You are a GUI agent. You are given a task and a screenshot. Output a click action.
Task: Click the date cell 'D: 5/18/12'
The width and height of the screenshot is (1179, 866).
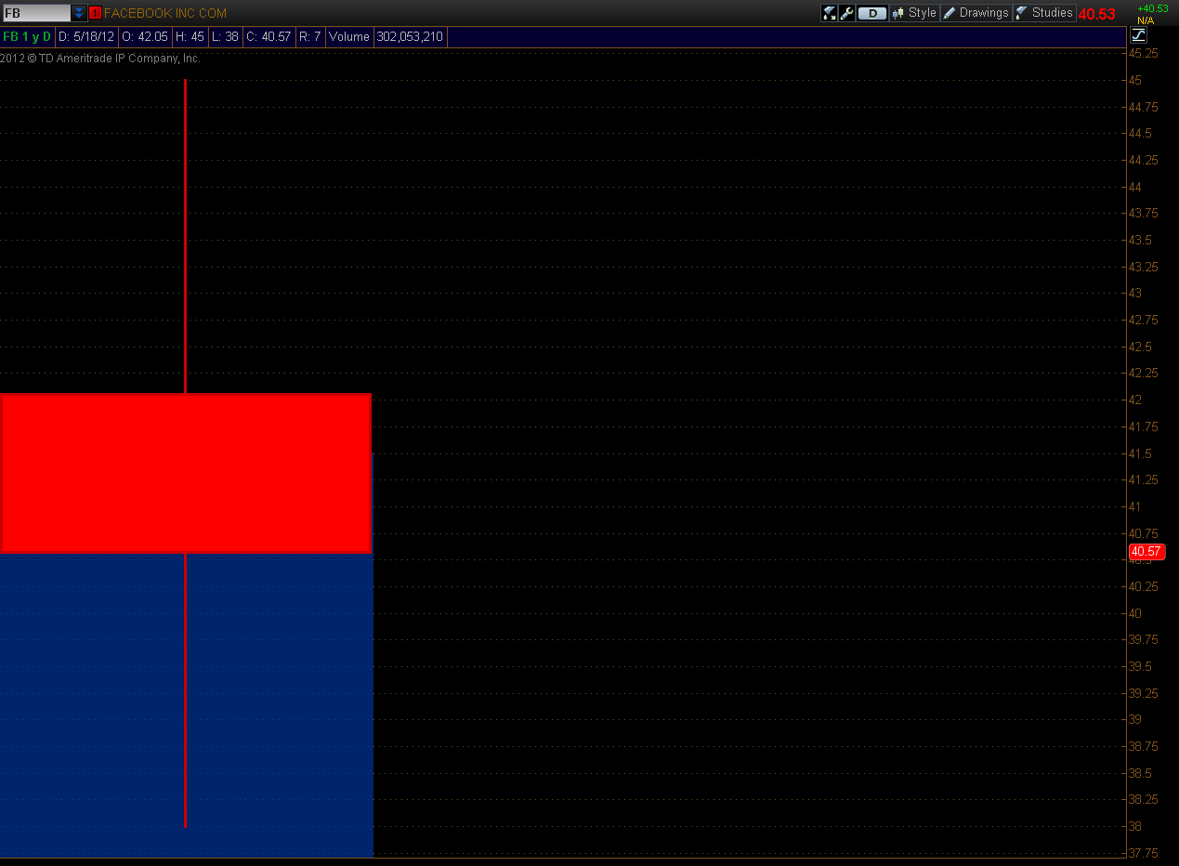86,37
